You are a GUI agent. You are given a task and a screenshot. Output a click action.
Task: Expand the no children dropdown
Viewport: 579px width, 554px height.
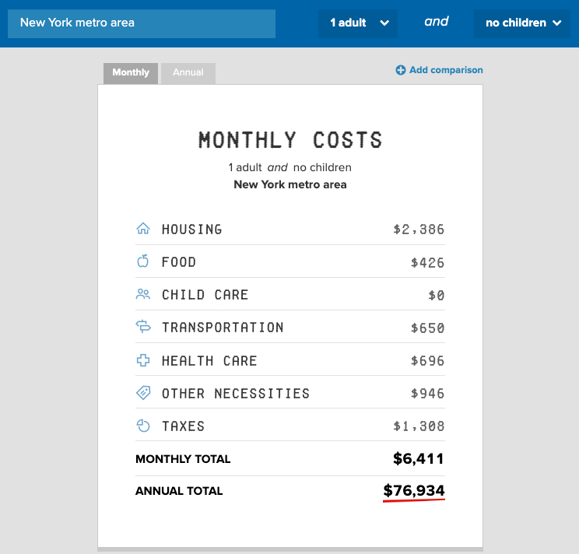pos(521,23)
